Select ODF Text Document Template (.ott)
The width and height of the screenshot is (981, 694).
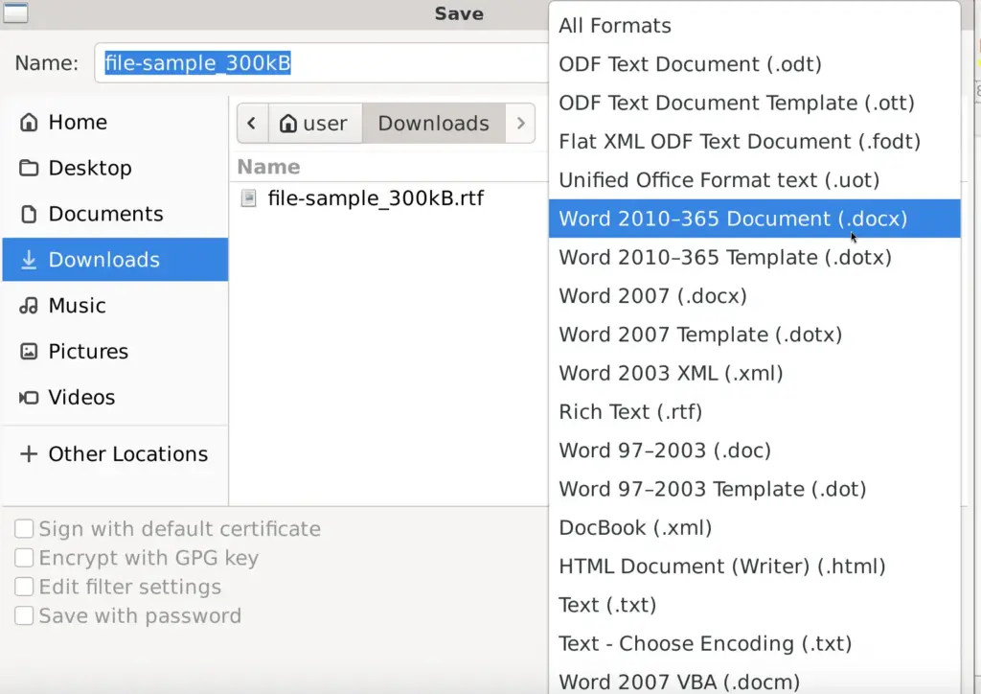(x=755, y=103)
